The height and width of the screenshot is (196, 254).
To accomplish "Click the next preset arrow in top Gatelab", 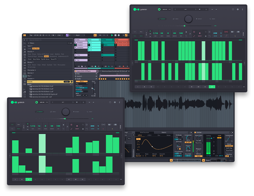I will [196, 10].
